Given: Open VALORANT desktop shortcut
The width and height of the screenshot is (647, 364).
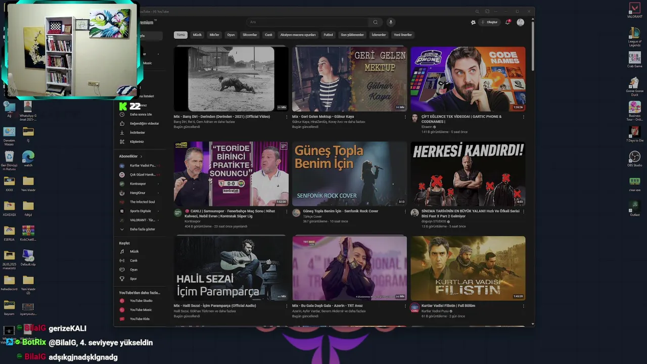Looking at the screenshot, I should point(634,10).
